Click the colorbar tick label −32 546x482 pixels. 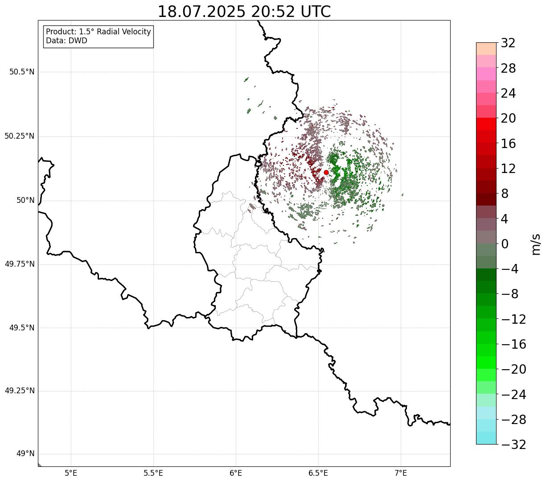pyautogui.click(x=513, y=445)
